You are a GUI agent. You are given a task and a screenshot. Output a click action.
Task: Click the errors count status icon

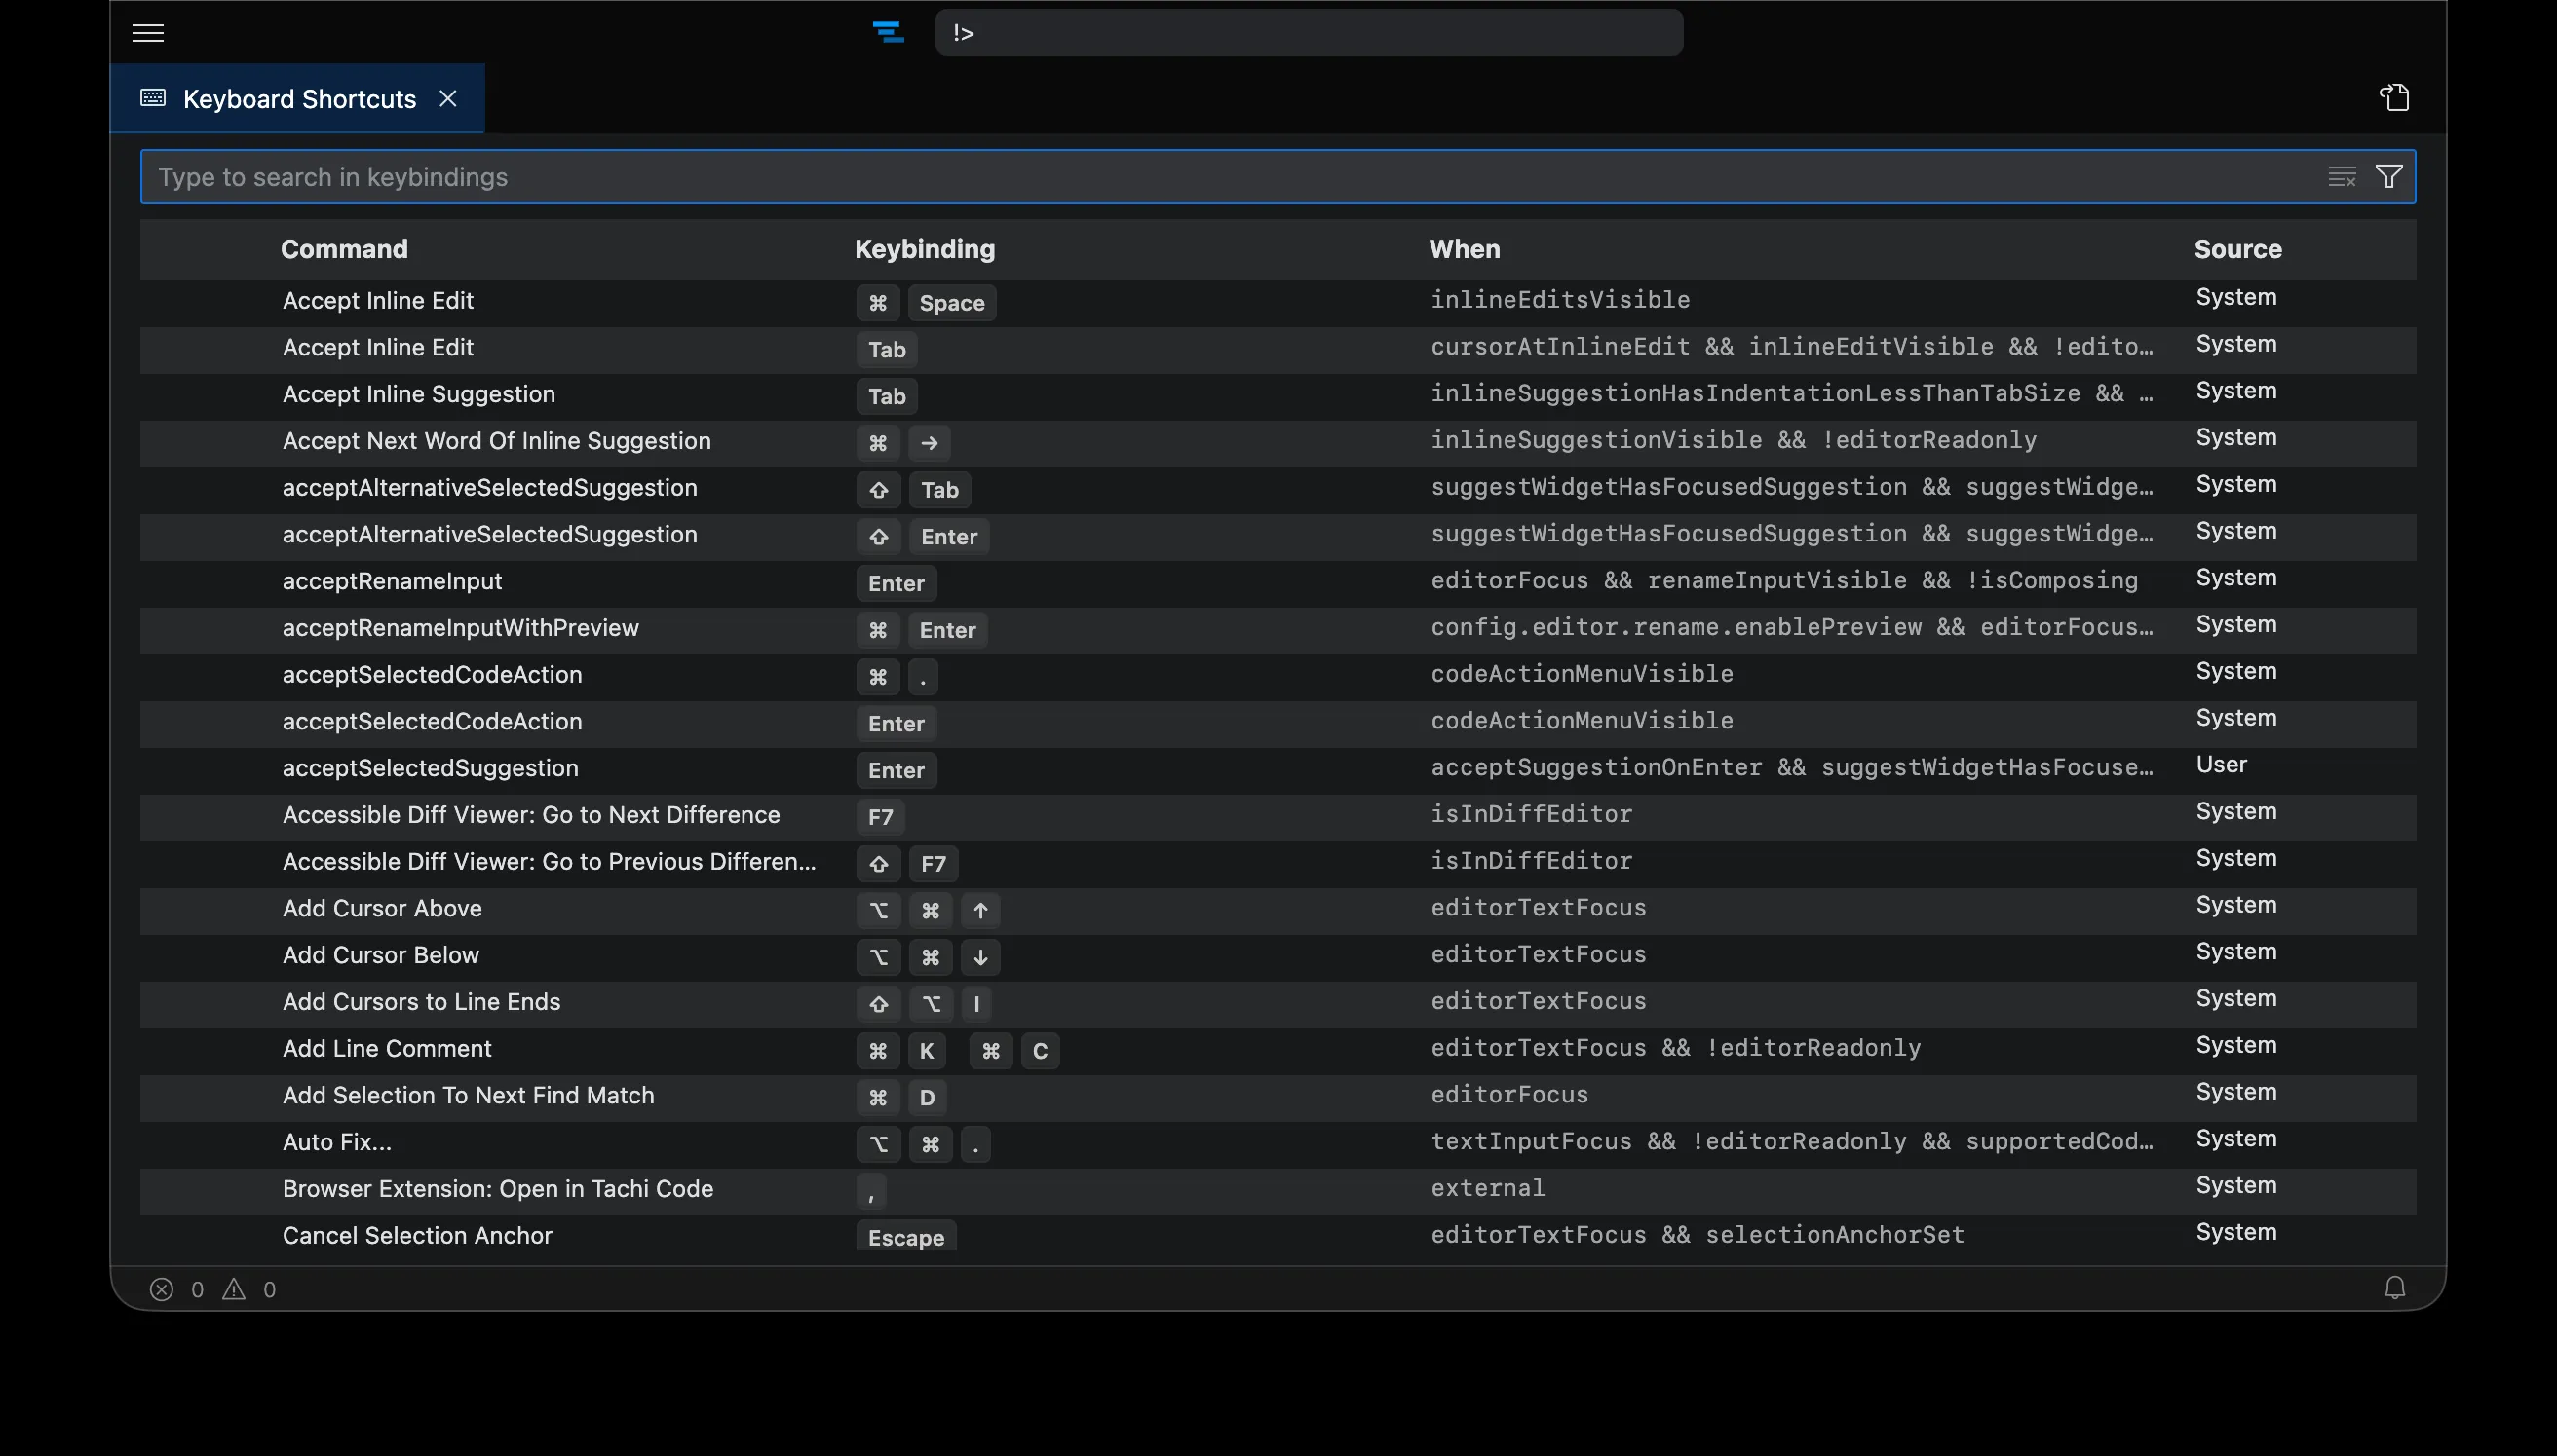[x=162, y=1289]
